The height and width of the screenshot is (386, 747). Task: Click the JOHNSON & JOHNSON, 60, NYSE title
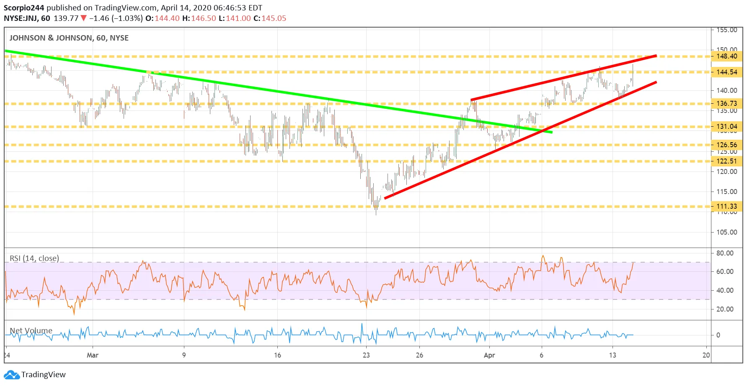pos(69,38)
